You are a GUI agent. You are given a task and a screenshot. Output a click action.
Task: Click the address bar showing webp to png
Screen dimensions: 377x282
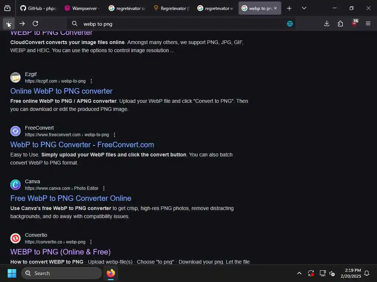[181, 24]
